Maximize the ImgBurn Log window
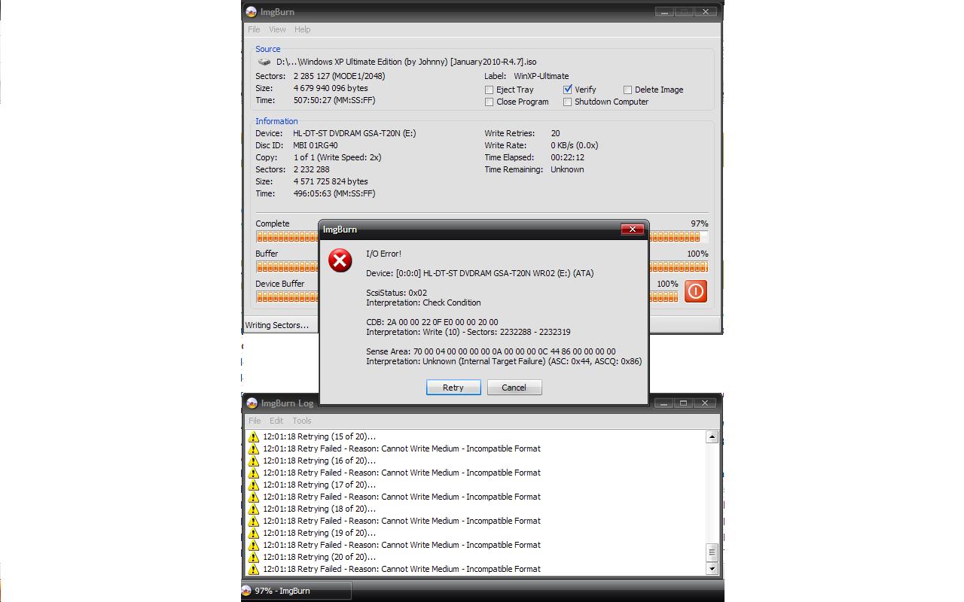The width and height of the screenshot is (964, 602). 683,403
